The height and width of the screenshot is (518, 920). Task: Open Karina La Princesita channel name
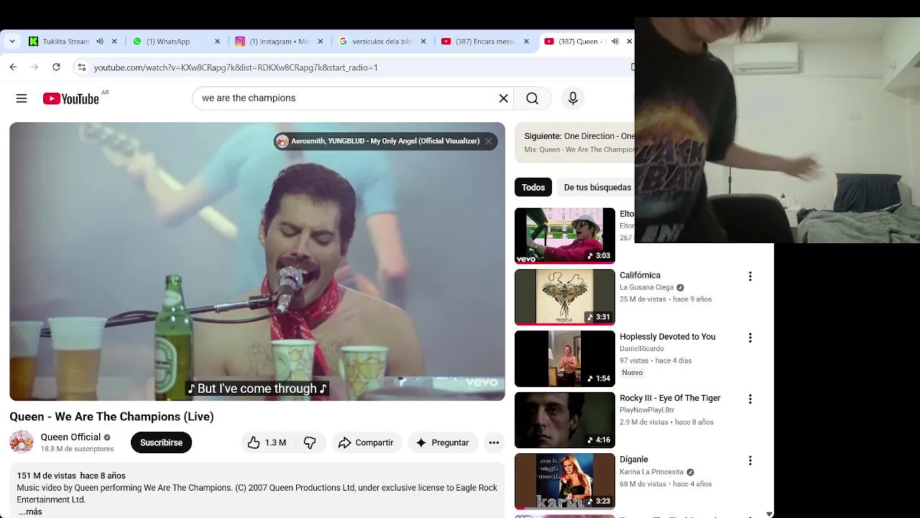tap(651, 472)
